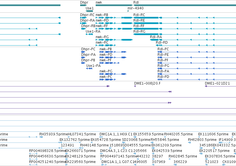Select EST RH02845.5prime
The width and height of the screenshot is (236, 166).
(x=183, y=156)
